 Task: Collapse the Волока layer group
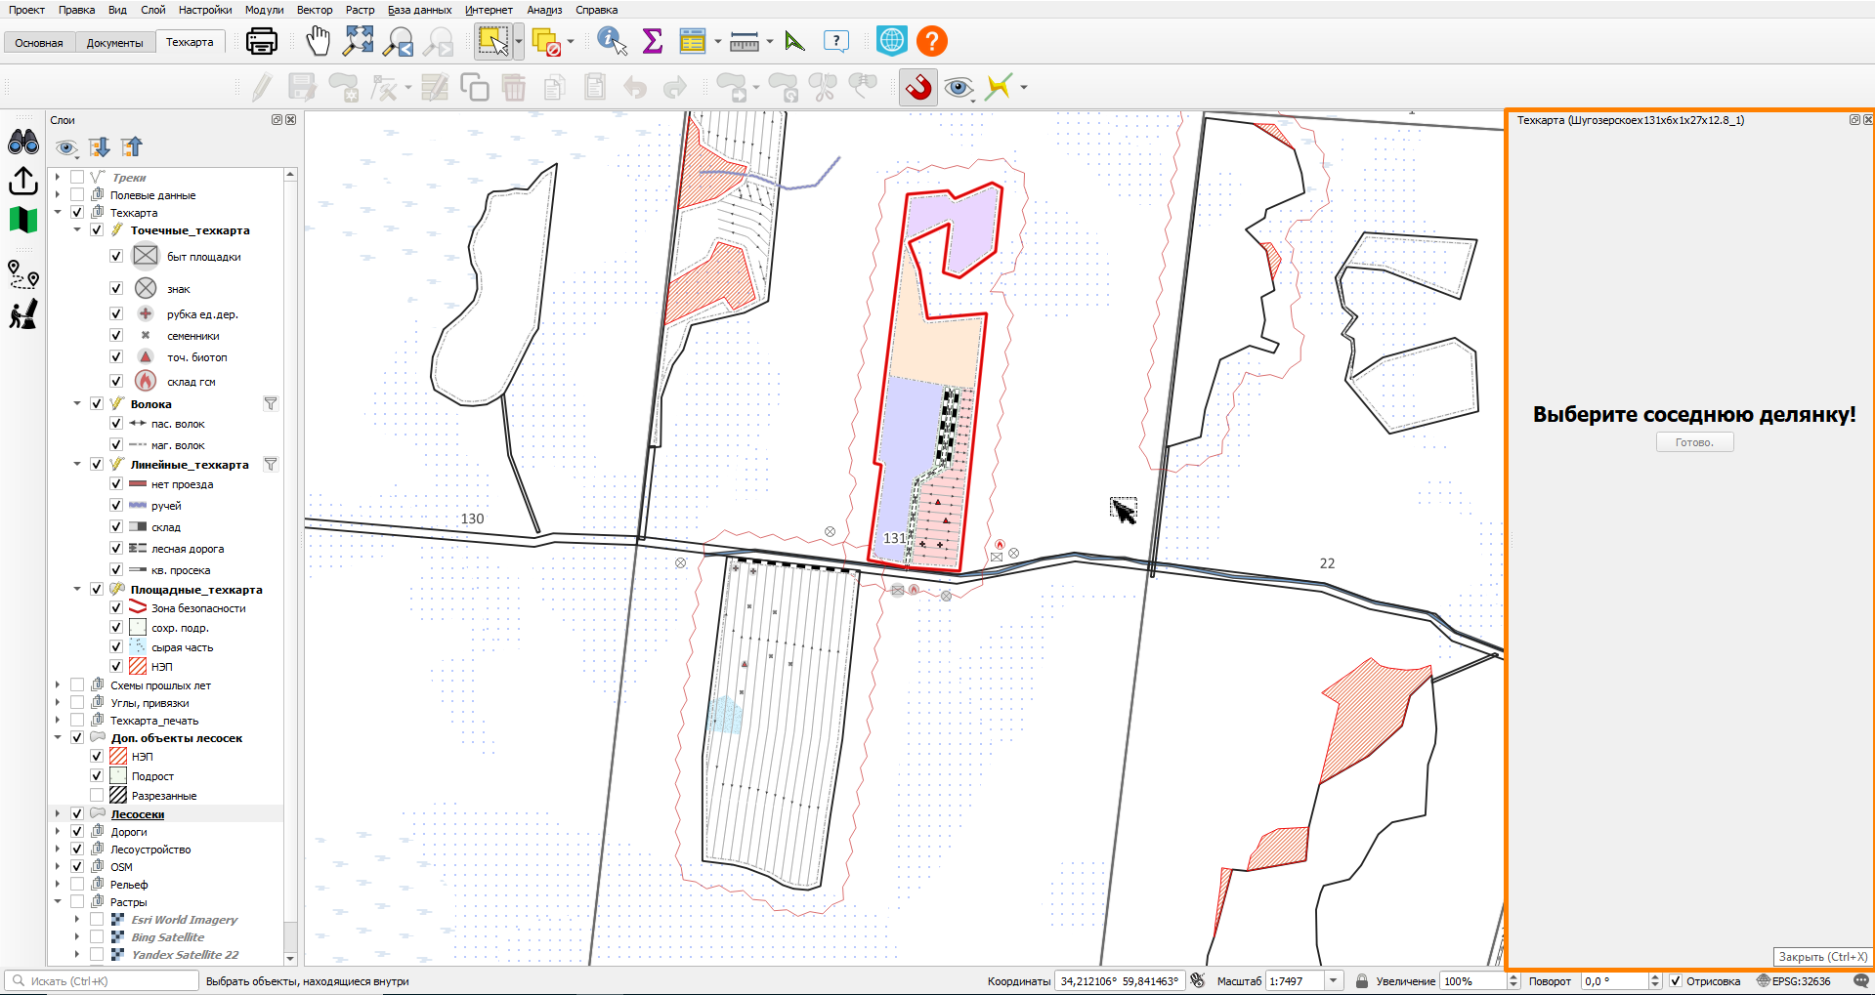click(x=77, y=403)
